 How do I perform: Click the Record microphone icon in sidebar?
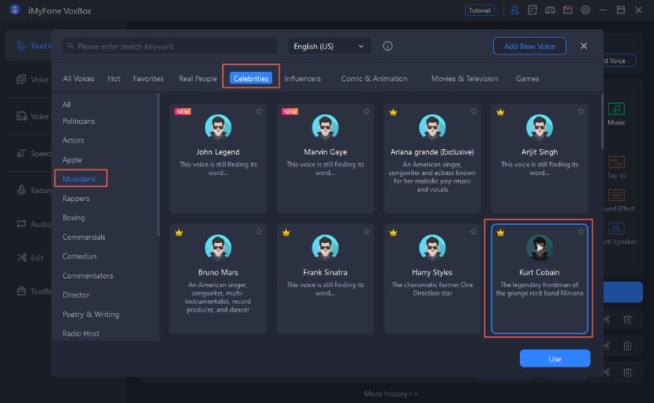click(x=21, y=190)
